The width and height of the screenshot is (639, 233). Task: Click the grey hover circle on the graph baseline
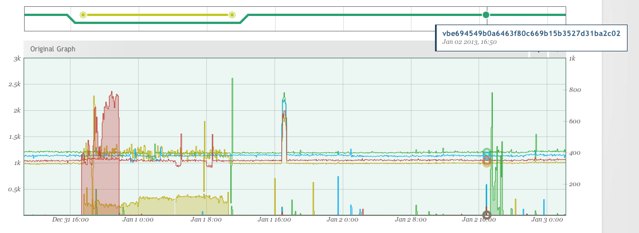point(487,215)
